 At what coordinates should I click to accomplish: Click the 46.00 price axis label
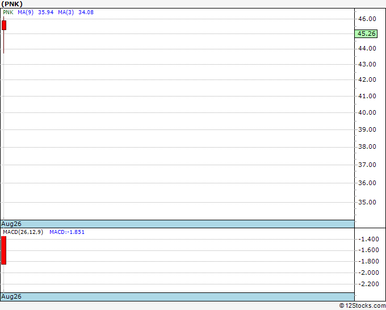[x=367, y=19]
